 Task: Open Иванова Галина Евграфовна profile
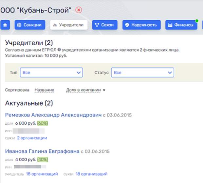[42, 151]
